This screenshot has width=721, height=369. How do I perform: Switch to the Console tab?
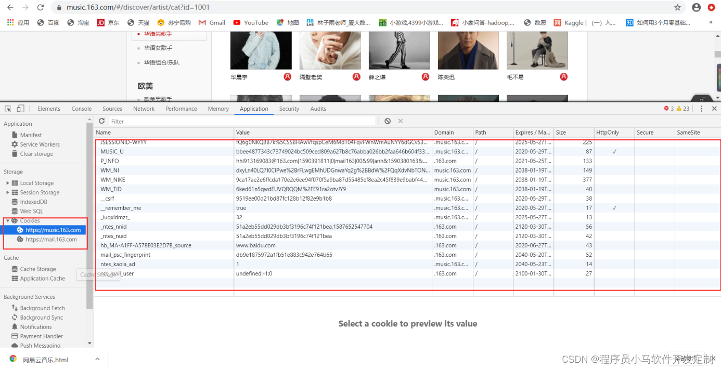pyautogui.click(x=82, y=109)
